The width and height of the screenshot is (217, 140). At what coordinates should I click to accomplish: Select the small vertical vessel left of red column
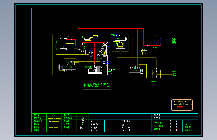(91, 54)
